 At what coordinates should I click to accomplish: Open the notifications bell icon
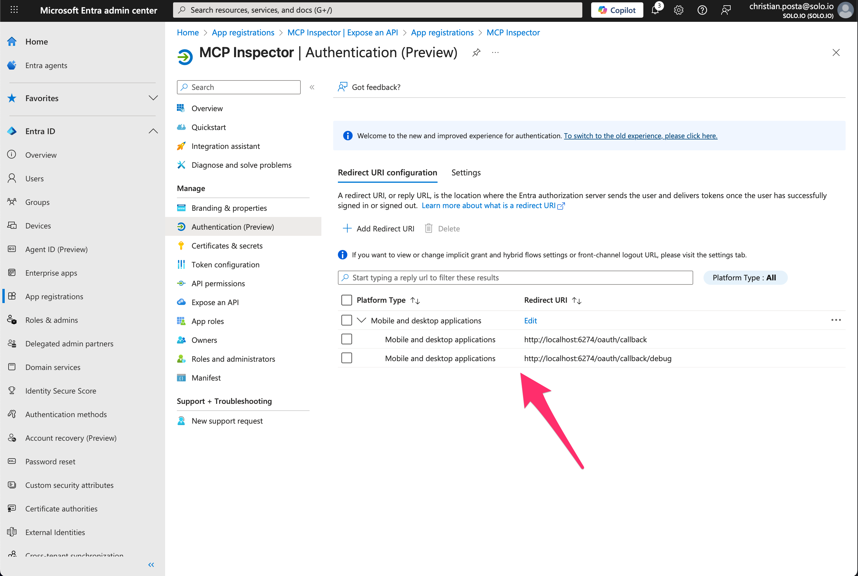(x=655, y=10)
